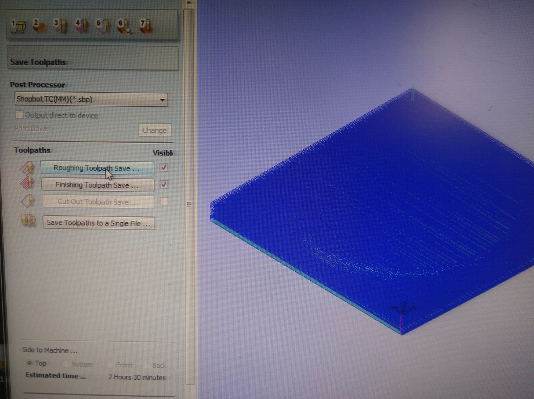Click the Save Toolpaths heading
The height and width of the screenshot is (399, 534).
38,62
